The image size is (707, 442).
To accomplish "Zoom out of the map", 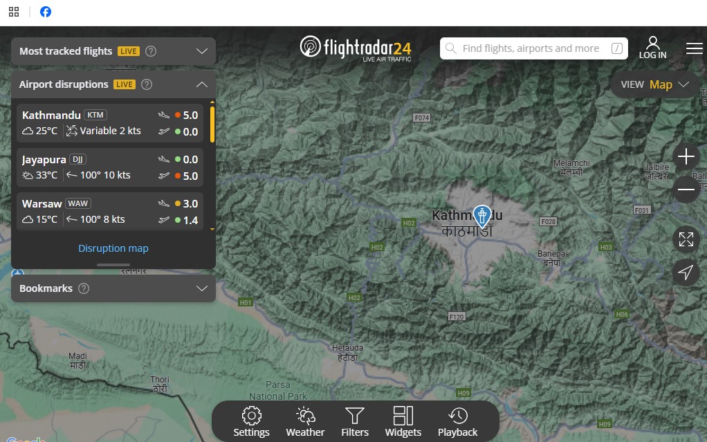I will (686, 189).
